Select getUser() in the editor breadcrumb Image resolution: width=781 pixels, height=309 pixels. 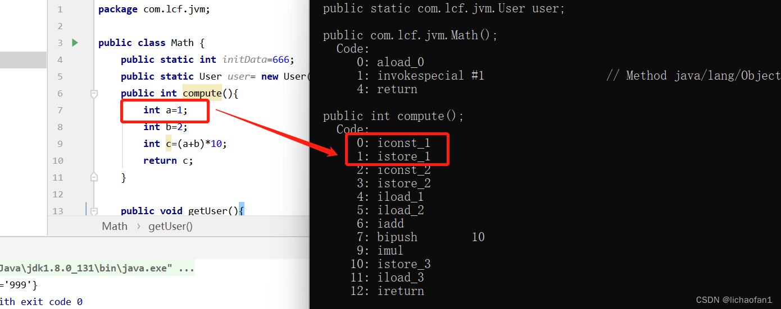(x=170, y=226)
